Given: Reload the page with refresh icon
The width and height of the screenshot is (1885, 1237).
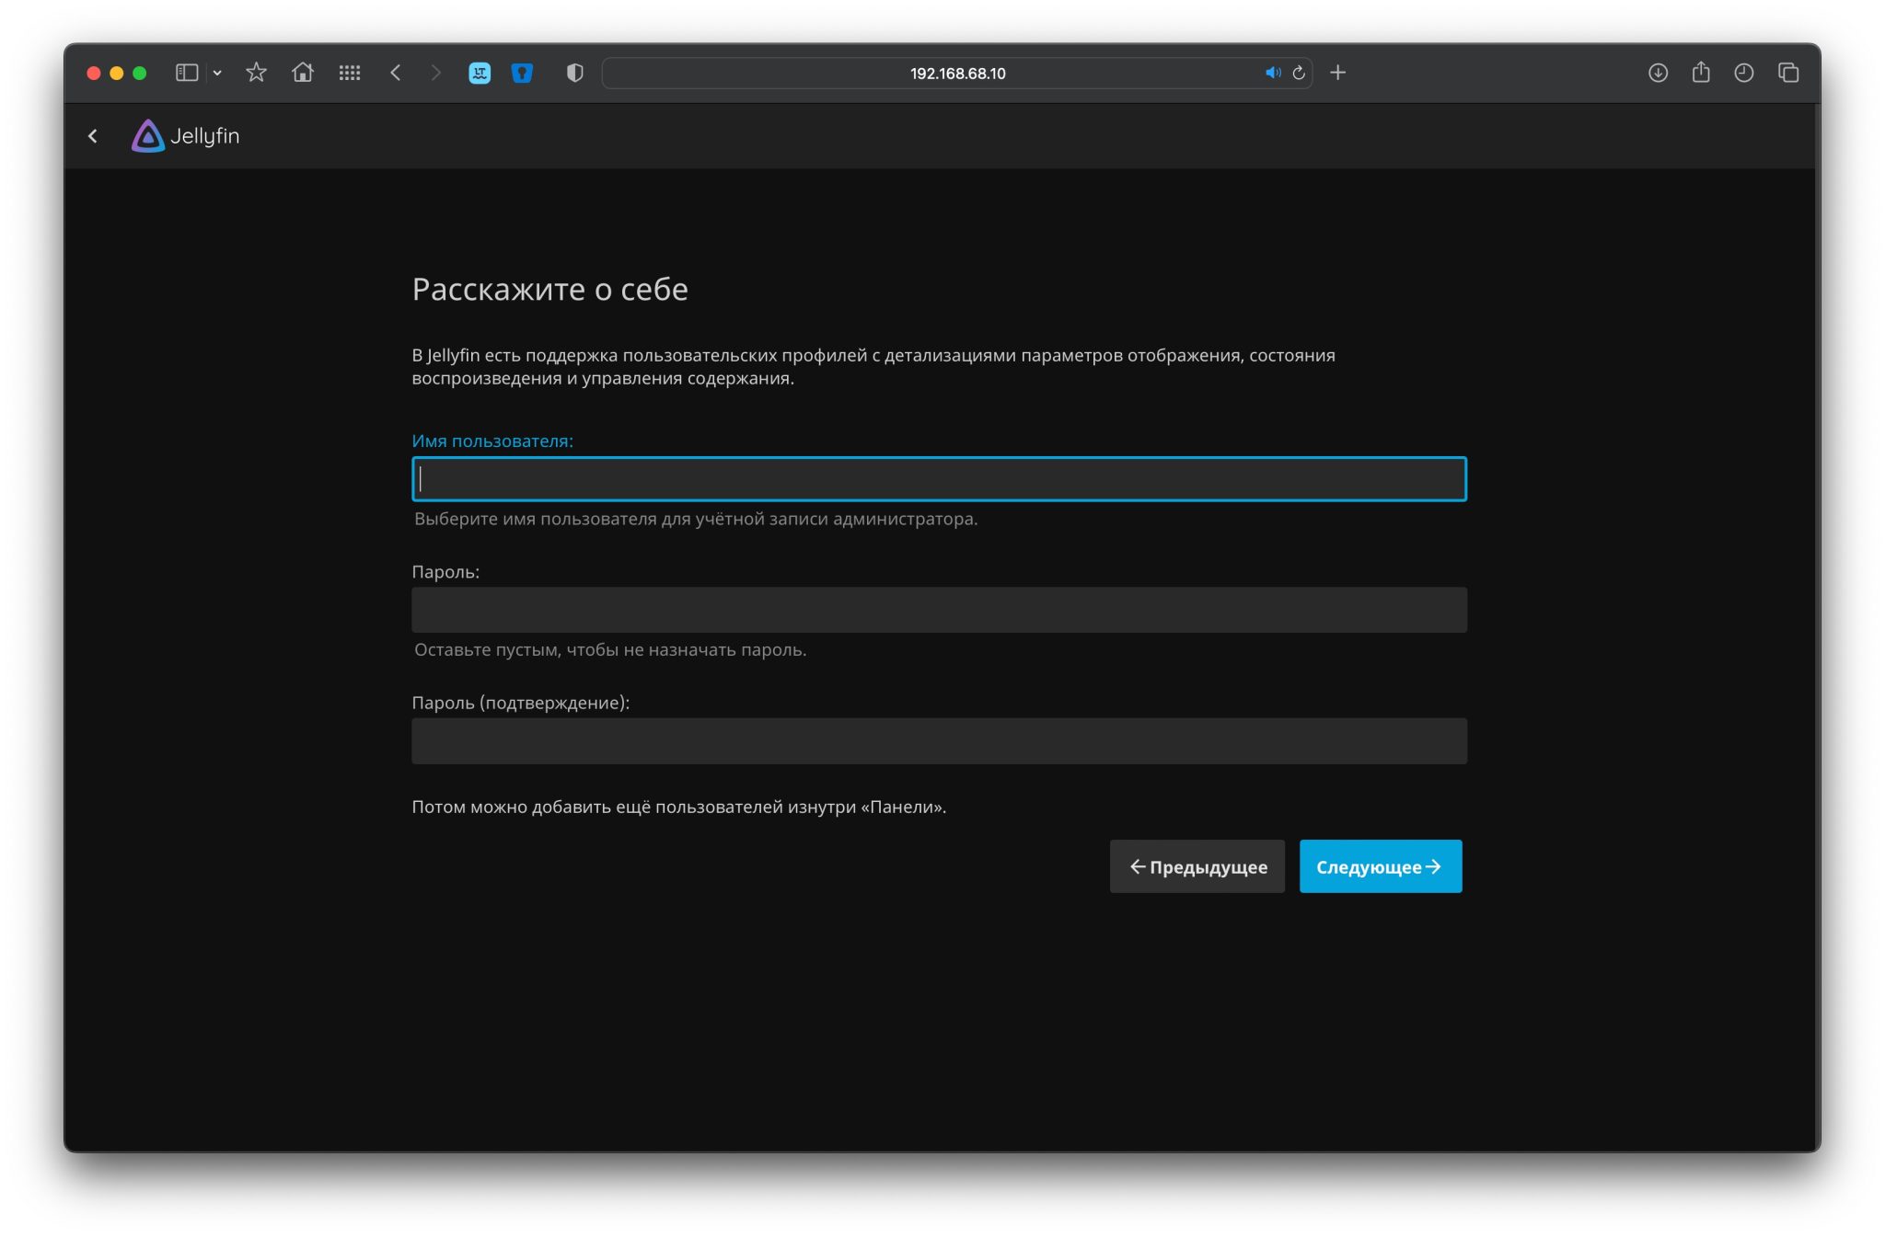Looking at the screenshot, I should [1299, 73].
